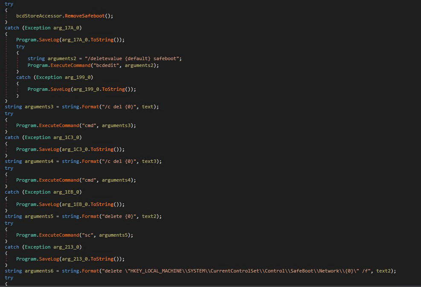The width and height of the screenshot is (421, 287).
Task: Click the arguments3 variable declaration
Action: click(x=39, y=107)
